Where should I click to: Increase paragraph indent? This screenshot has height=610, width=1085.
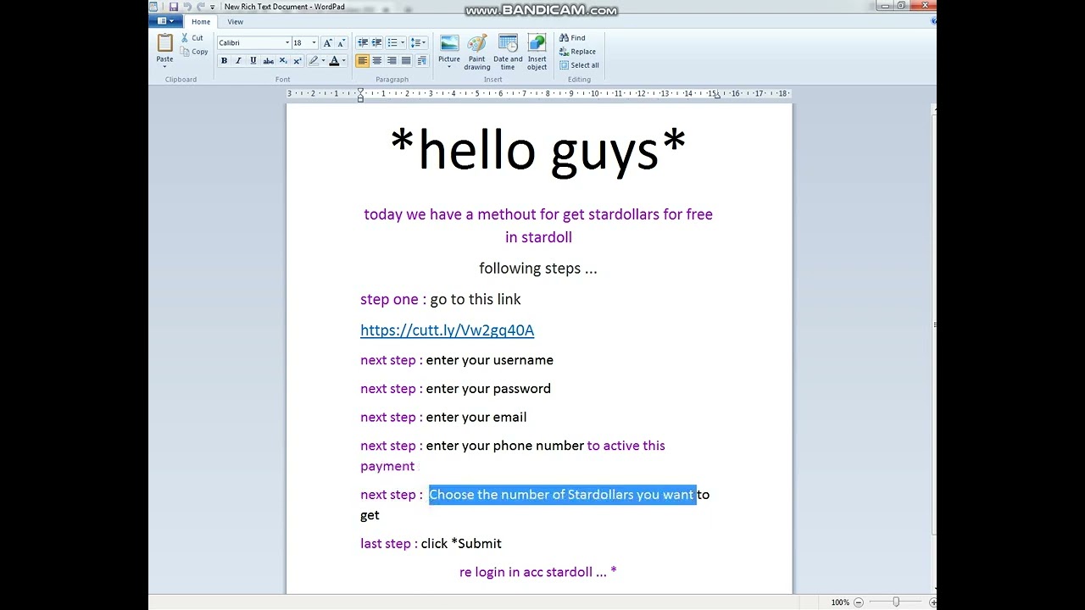(377, 42)
